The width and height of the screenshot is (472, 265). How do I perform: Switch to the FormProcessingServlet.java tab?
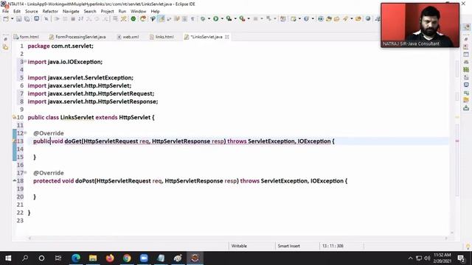coord(77,37)
